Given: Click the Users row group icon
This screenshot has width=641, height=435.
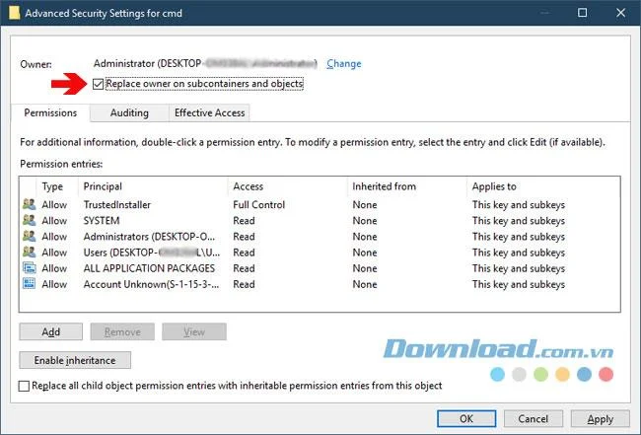Looking at the screenshot, I should click(29, 252).
